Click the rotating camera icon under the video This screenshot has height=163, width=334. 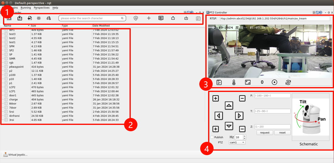coord(288,82)
